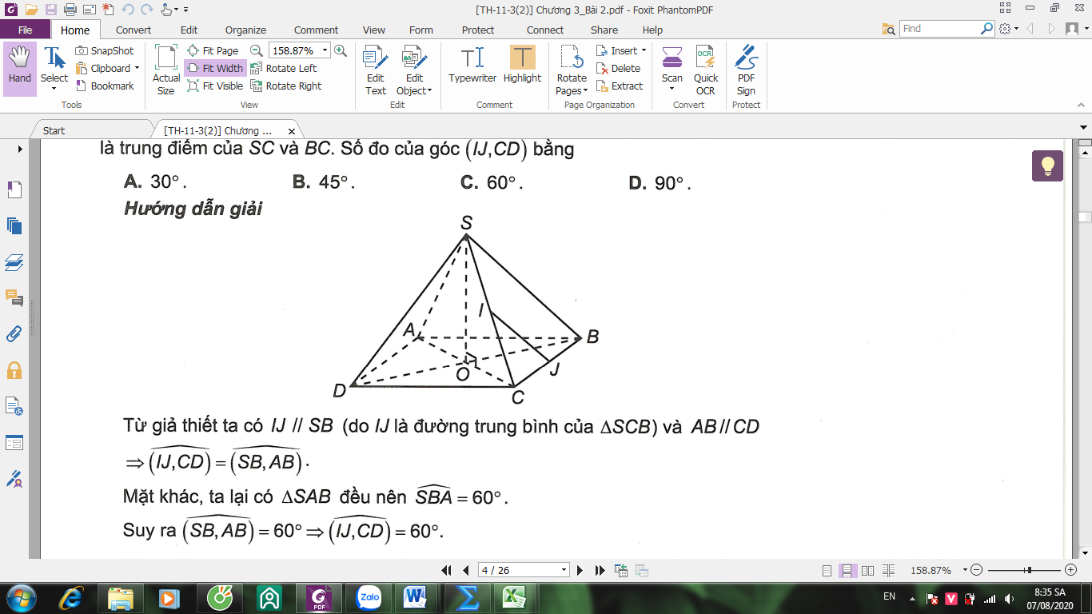Open Microsoft Word from the taskbar
The image size is (1092, 614).
(416, 596)
